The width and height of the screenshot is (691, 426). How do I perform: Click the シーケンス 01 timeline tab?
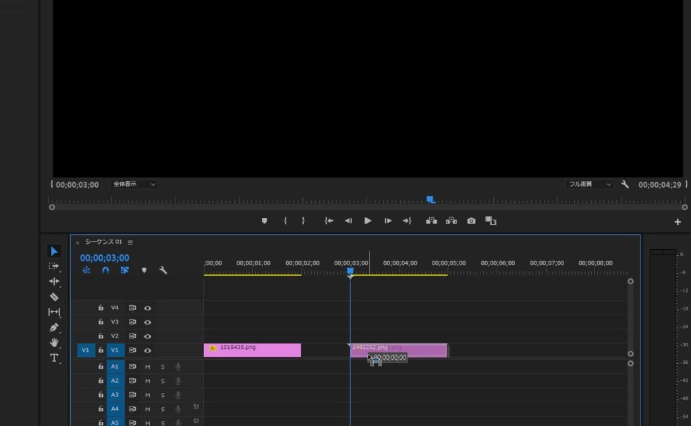[x=103, y=242]
